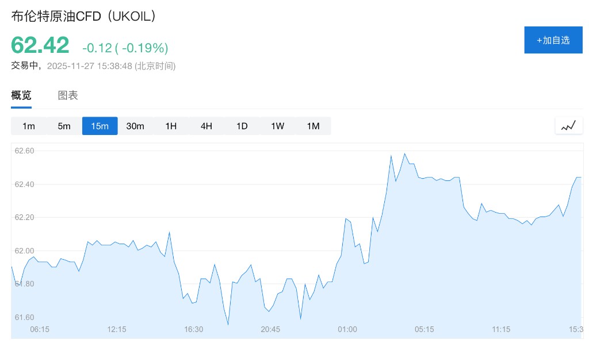Click the 01:00 time axis marker

(x=347, y=329)
